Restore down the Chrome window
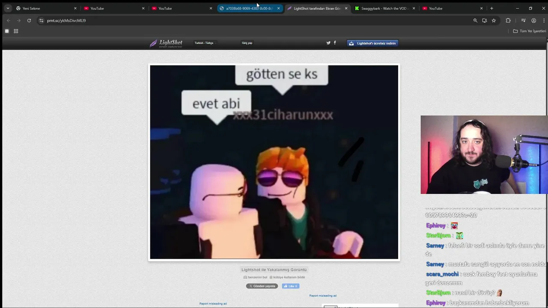The width and height of the screenshot is (548, 308). click(530, 8)
